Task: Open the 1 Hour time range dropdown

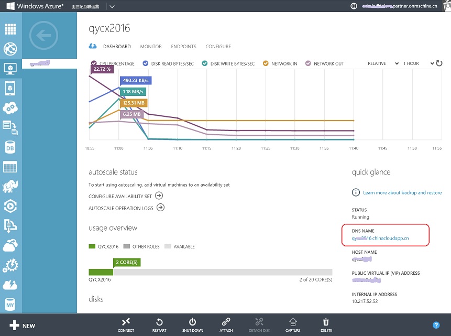Action: pyautogui.click(x=419, y=63)
